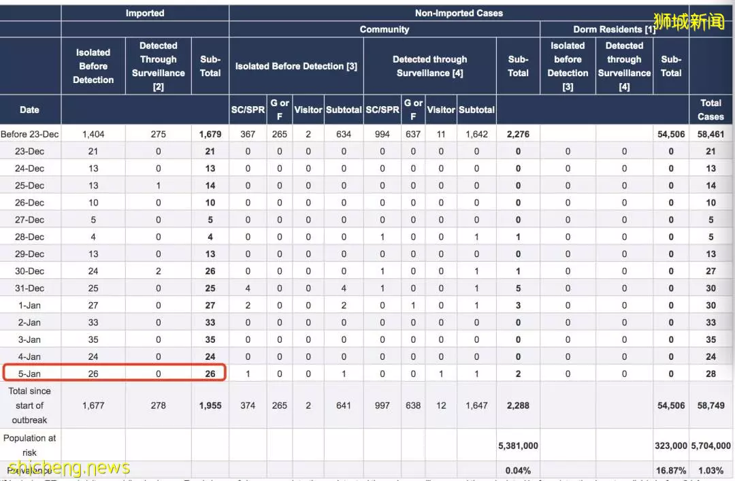Click Community's "Detected through Surveillance [4]" header
This screenshot has height=481, width=735.
click(430, 66)
